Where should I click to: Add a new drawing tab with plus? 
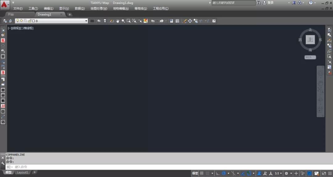70,14
